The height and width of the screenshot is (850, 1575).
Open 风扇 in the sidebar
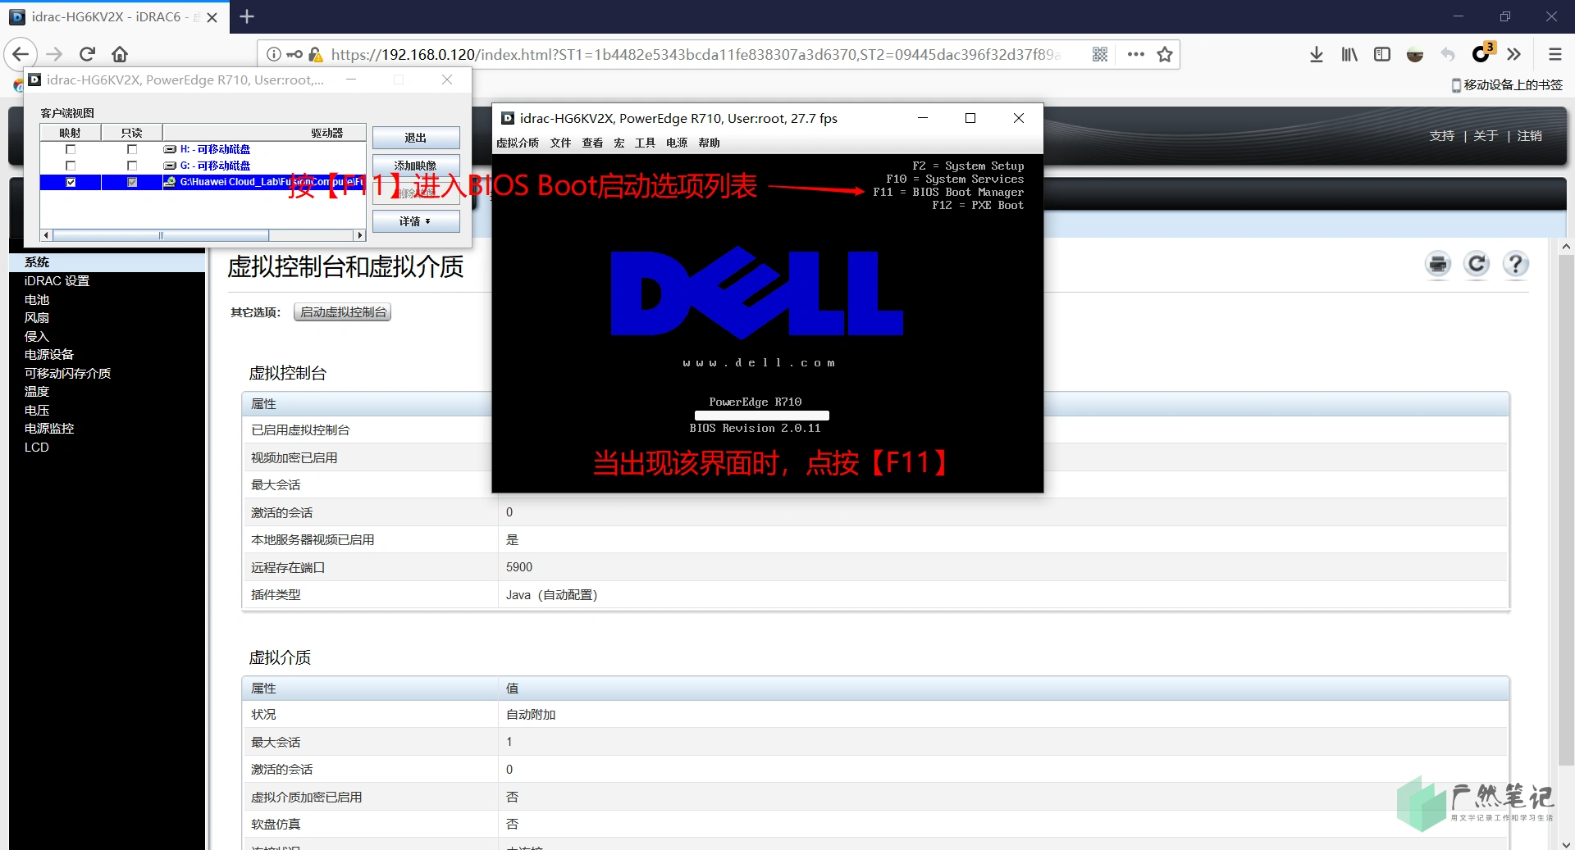37,318
